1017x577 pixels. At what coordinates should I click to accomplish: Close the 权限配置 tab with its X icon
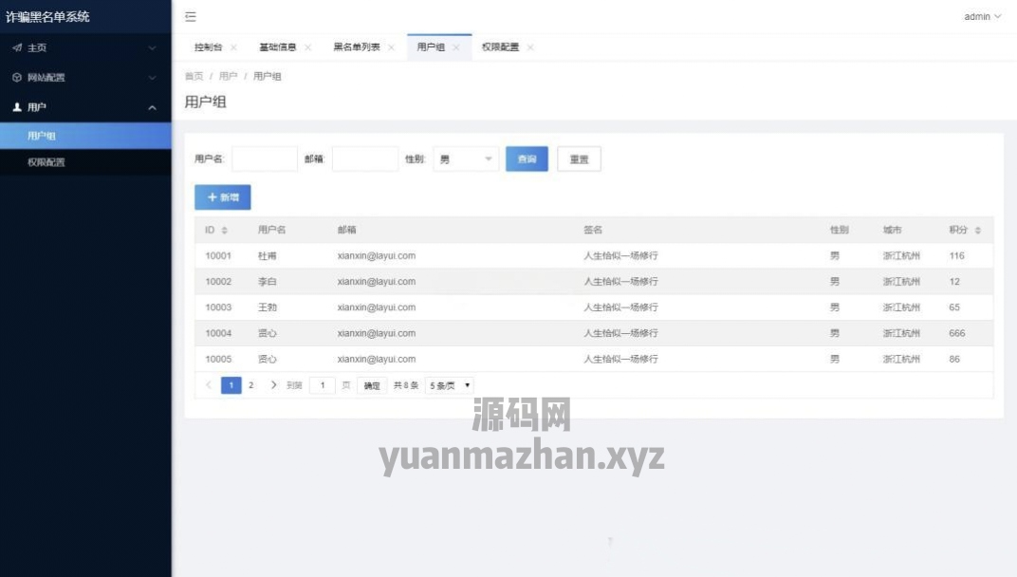pos(530,47)
